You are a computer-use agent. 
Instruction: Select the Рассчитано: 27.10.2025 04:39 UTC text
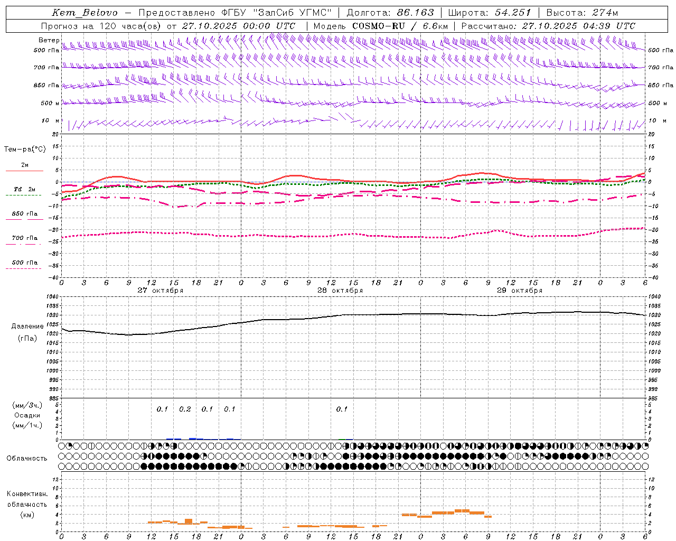point(548,26)
